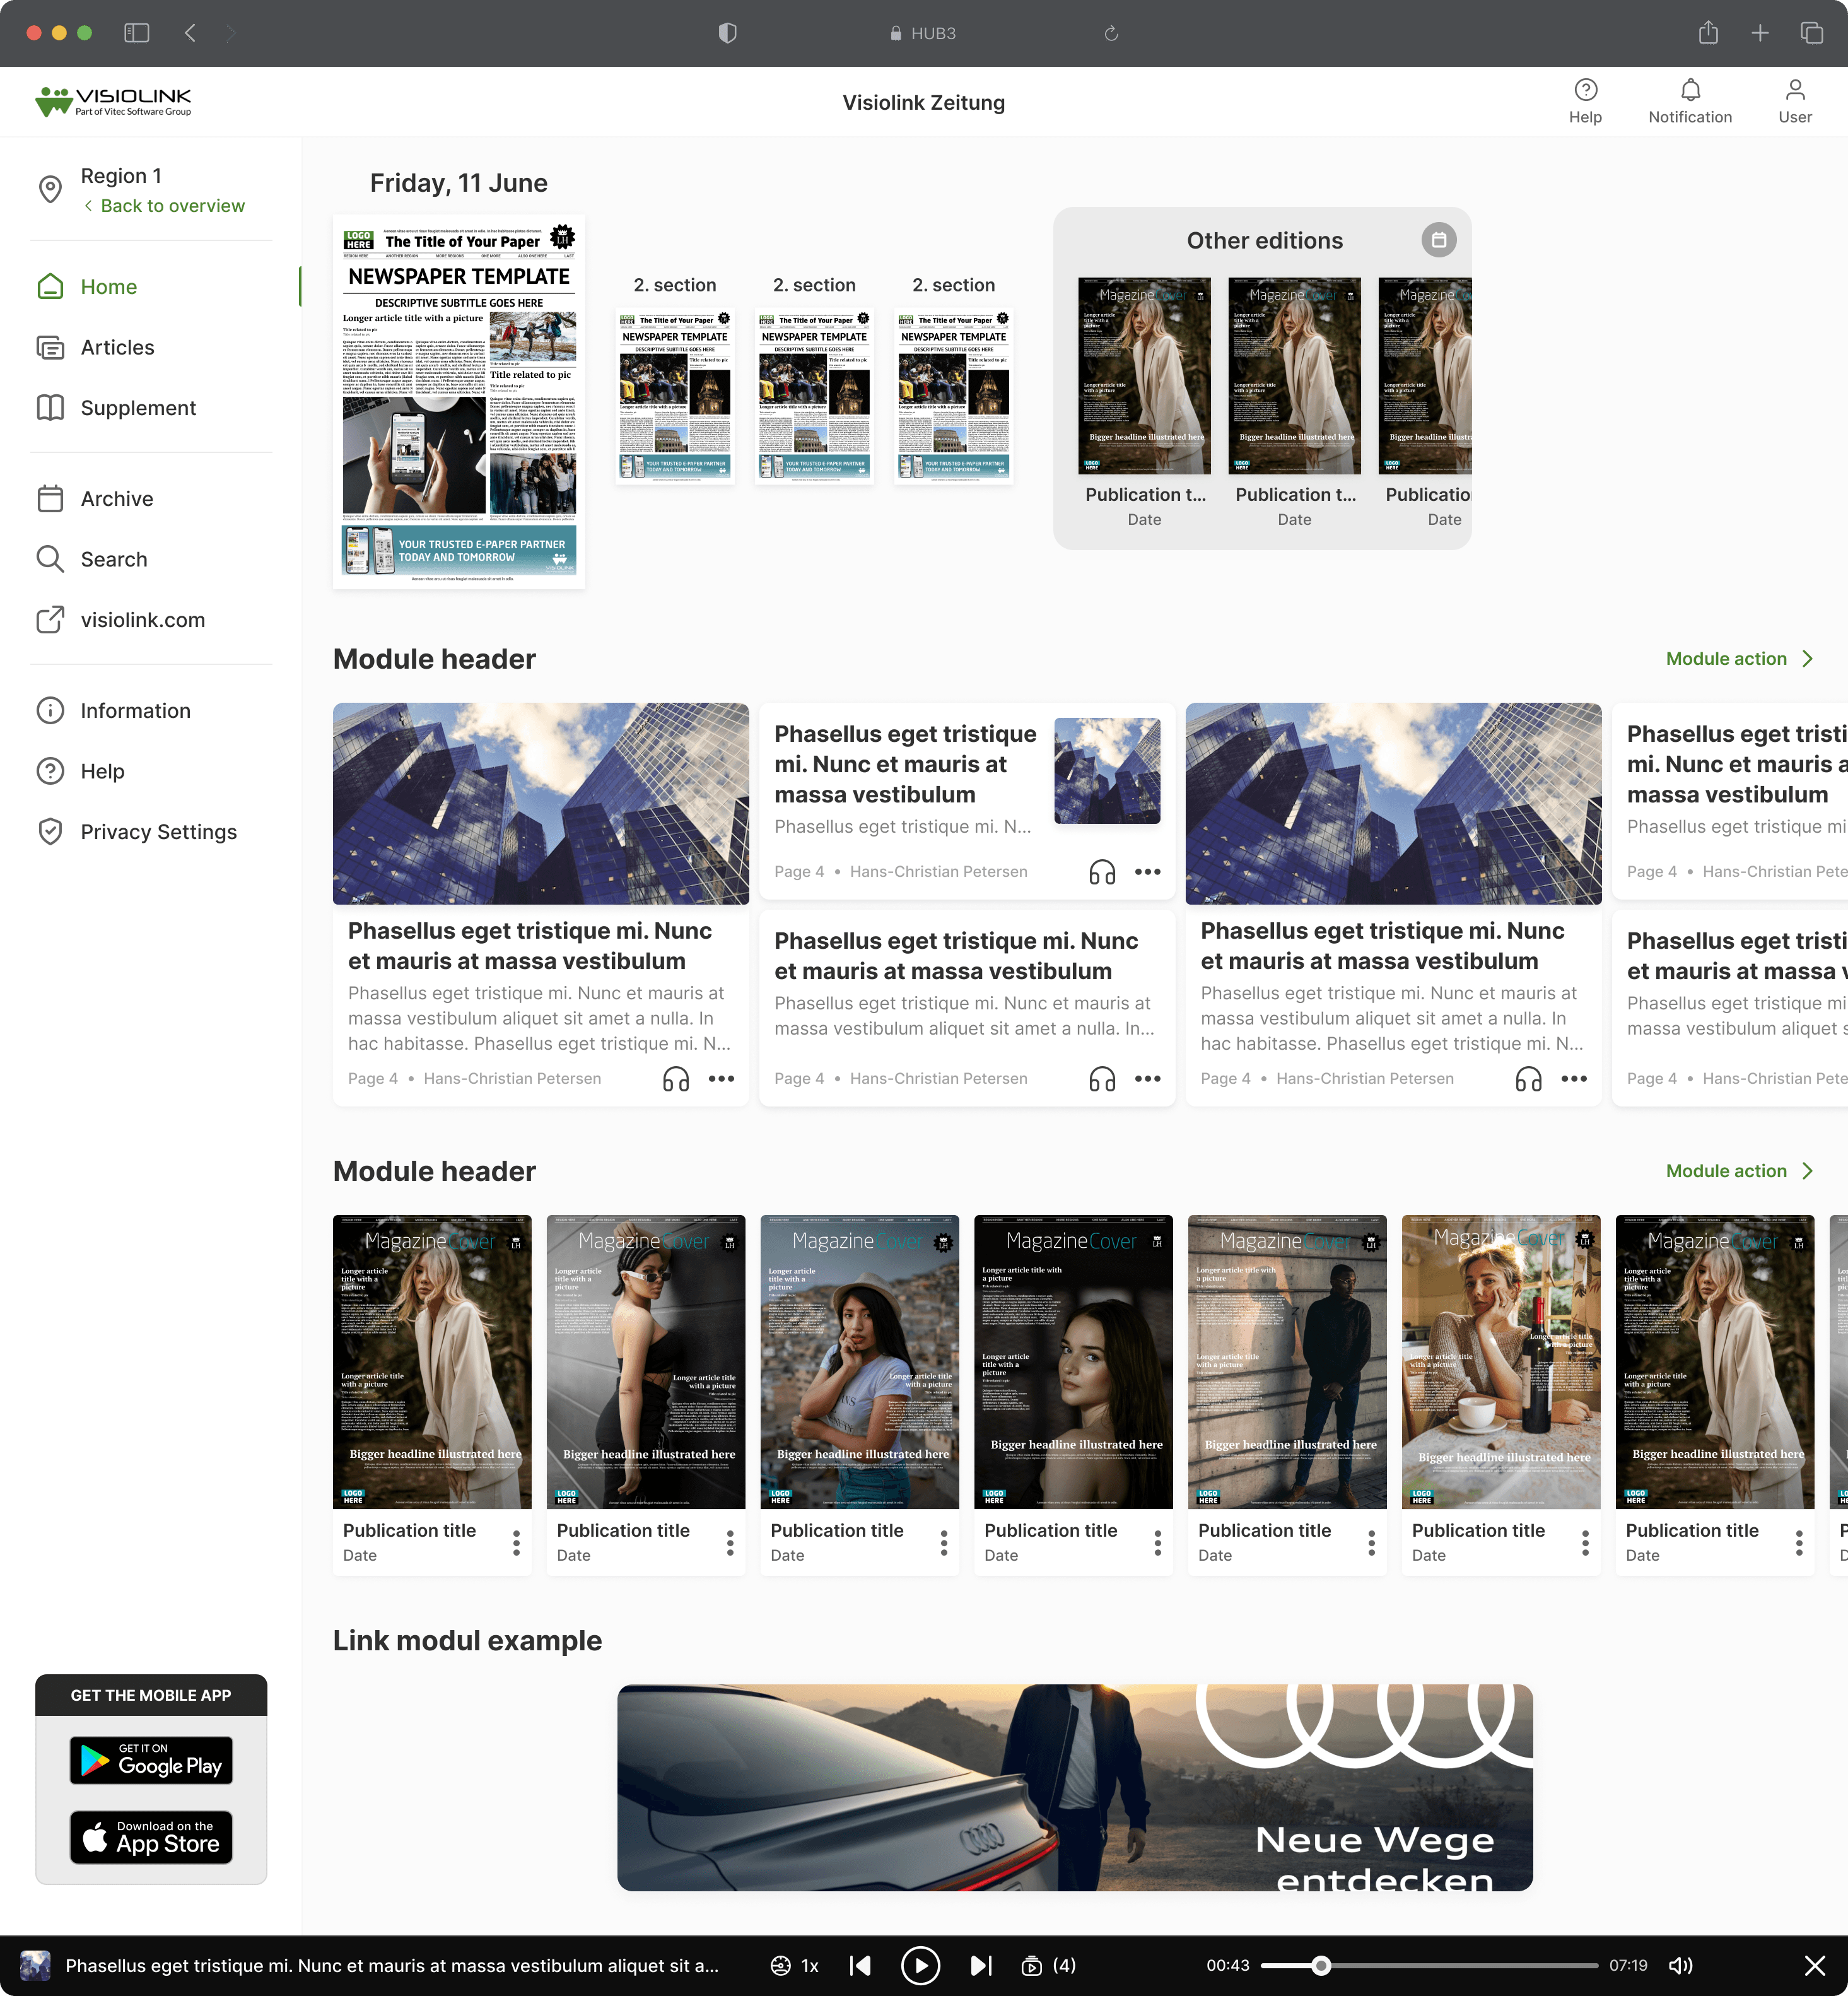Open options menu of first Publication title
This screenshot has width=1848, height=1996.
[516, 1543]
